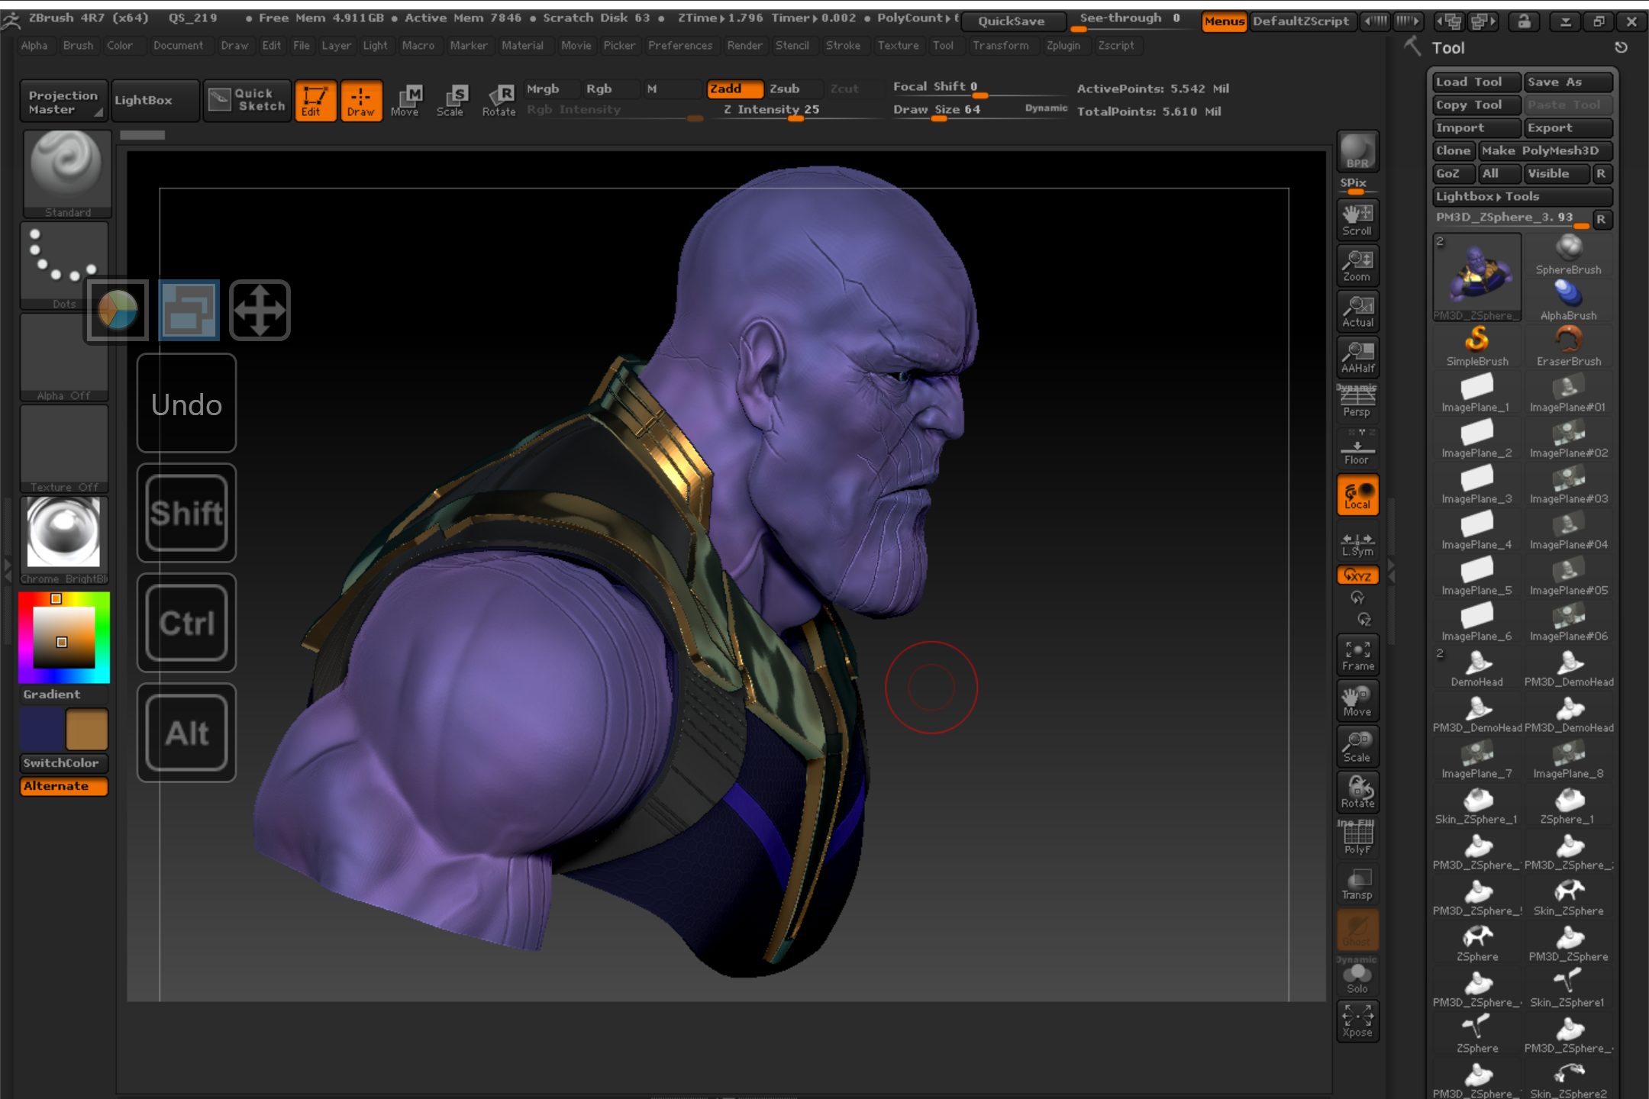Click the Xpose icon
The width and height of the screenshot is (1649, 1099).
point(1357,1021)
